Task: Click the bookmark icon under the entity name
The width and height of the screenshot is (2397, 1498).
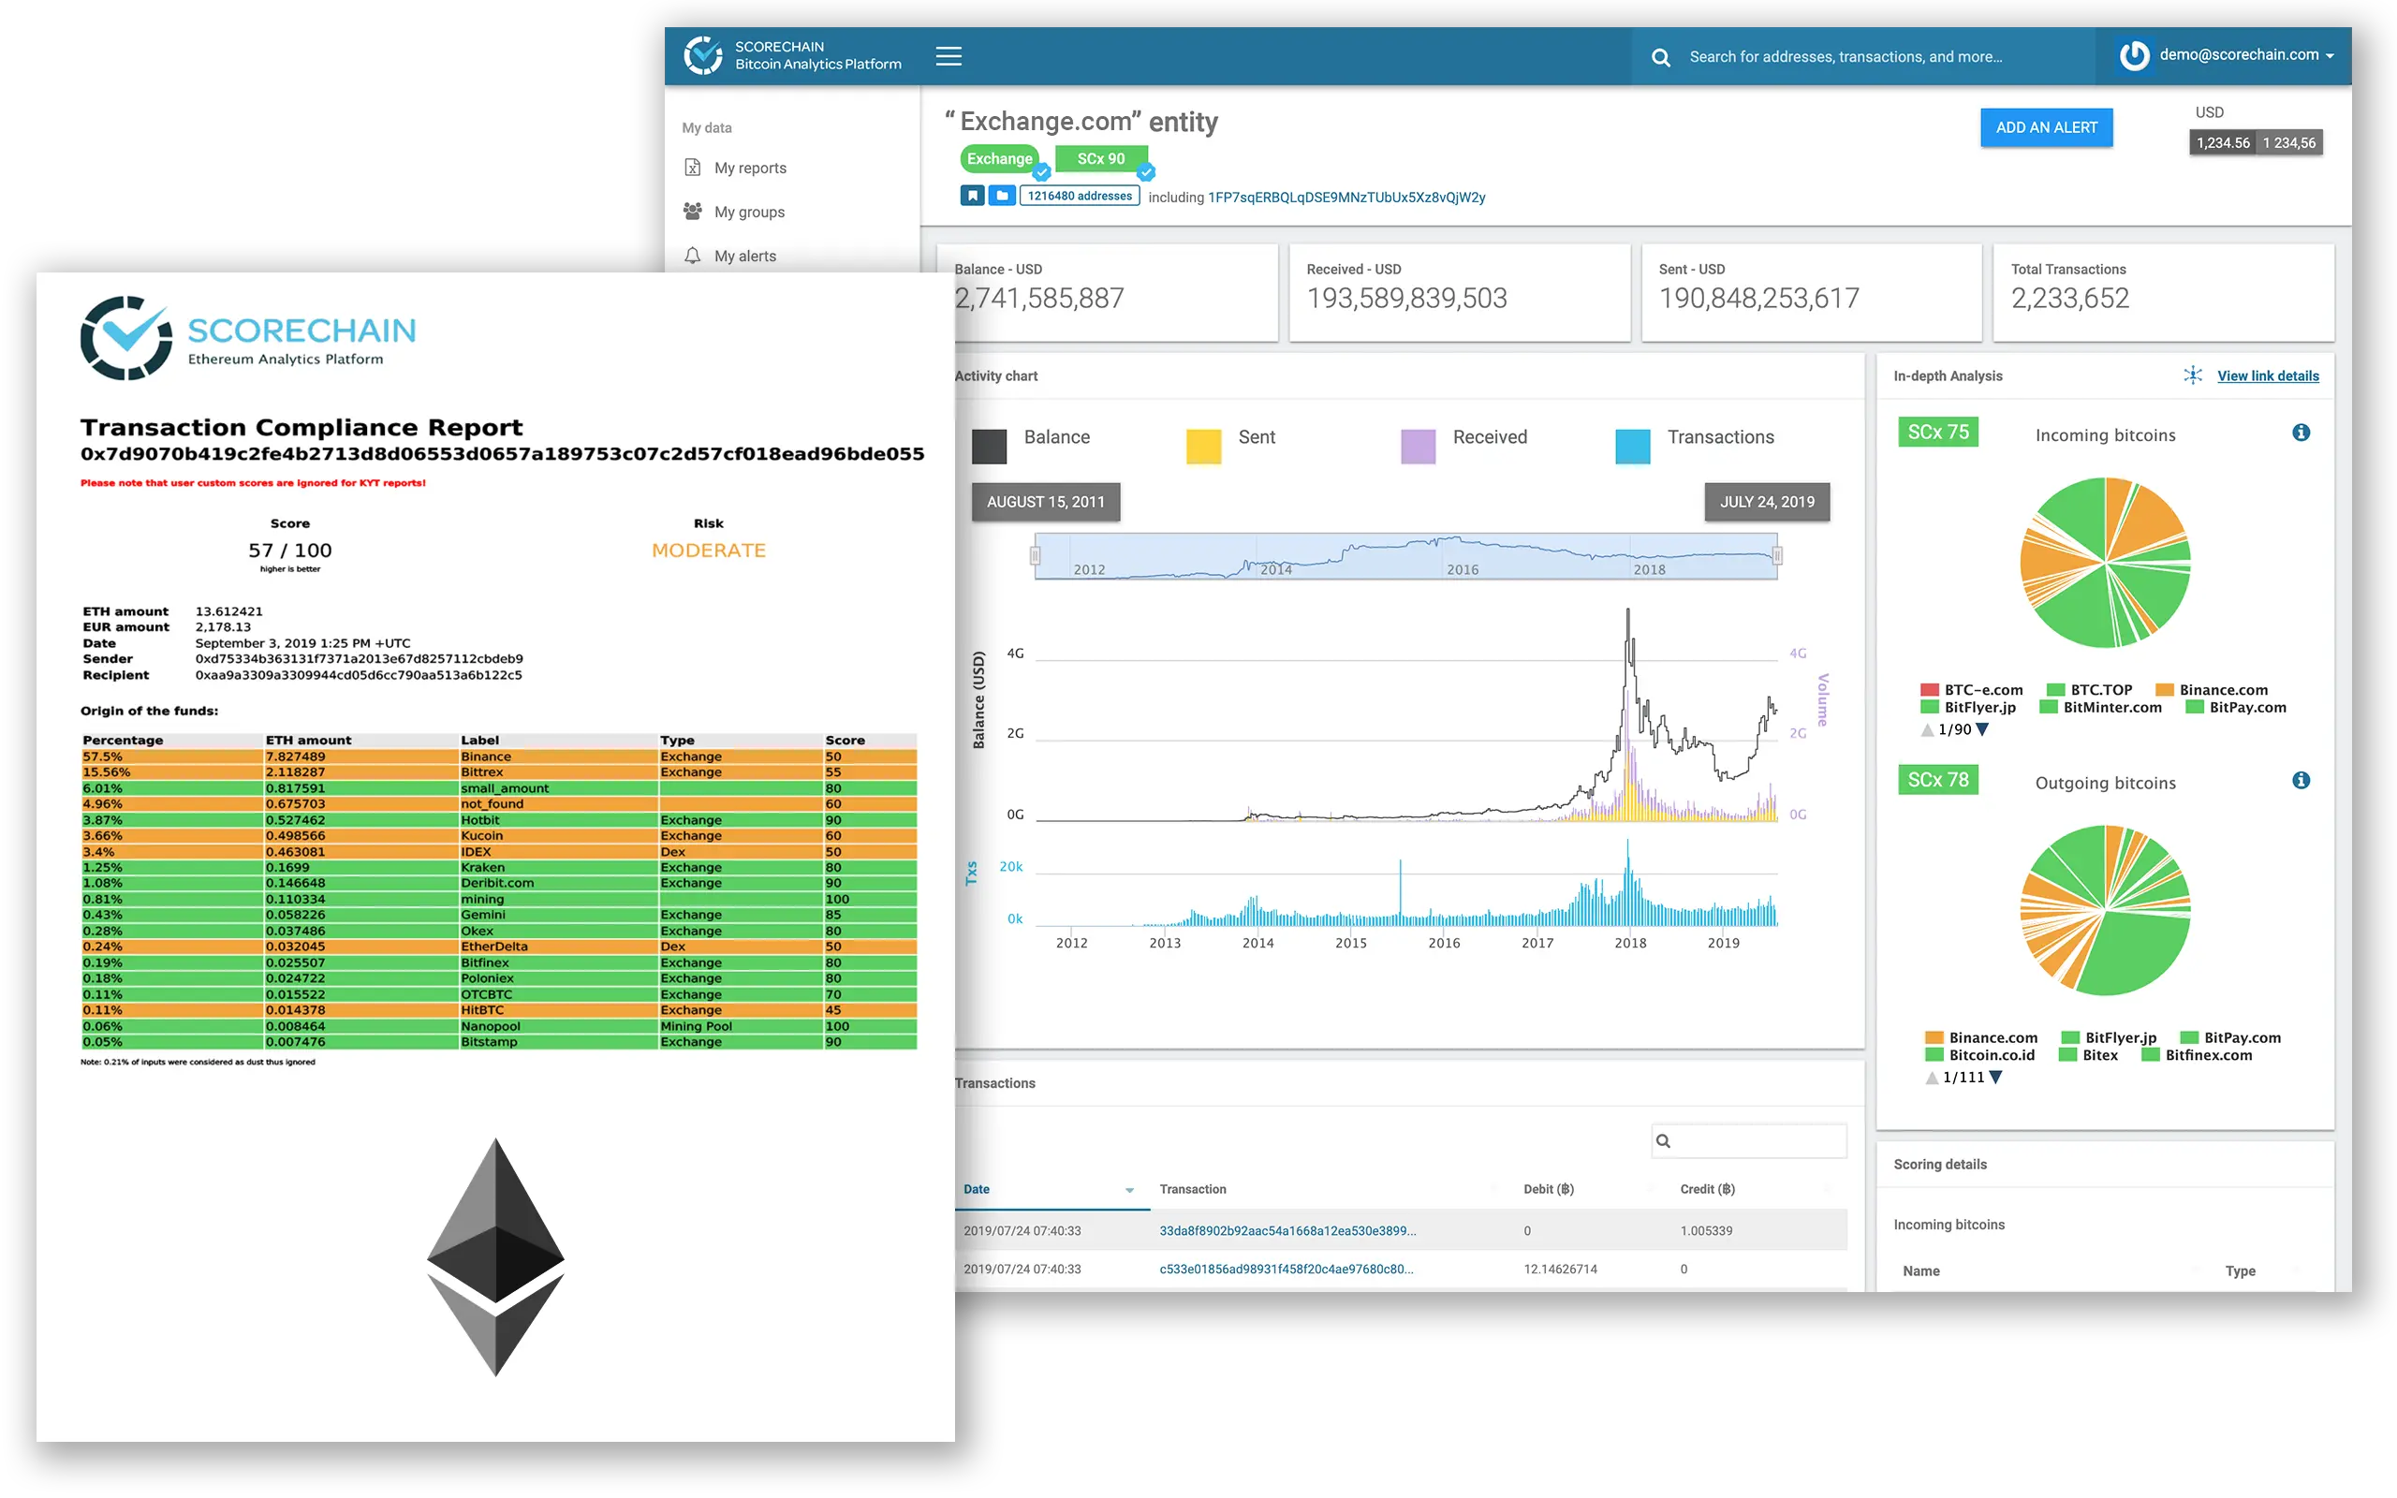Action: pyautogui.click(x=972, y=197)
